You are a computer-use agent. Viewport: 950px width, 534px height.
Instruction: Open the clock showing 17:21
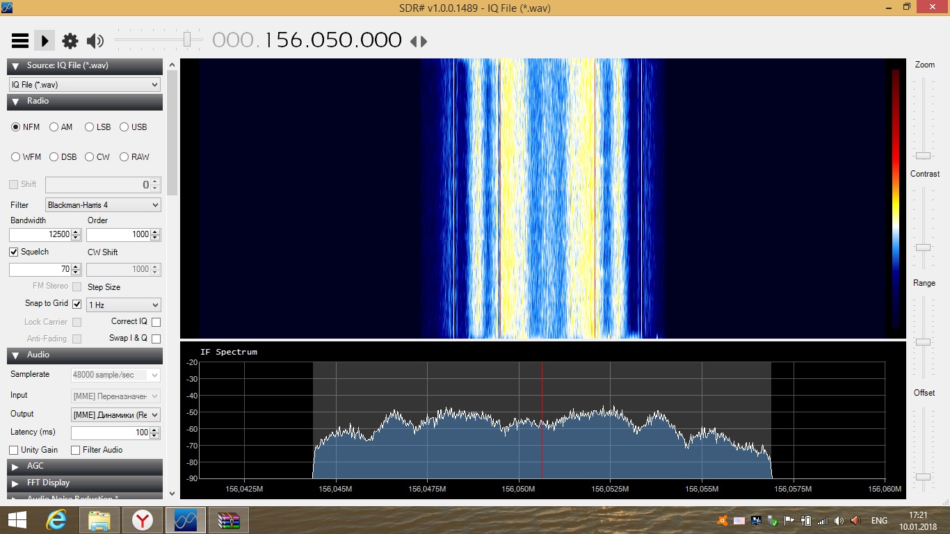pos(918,521)
